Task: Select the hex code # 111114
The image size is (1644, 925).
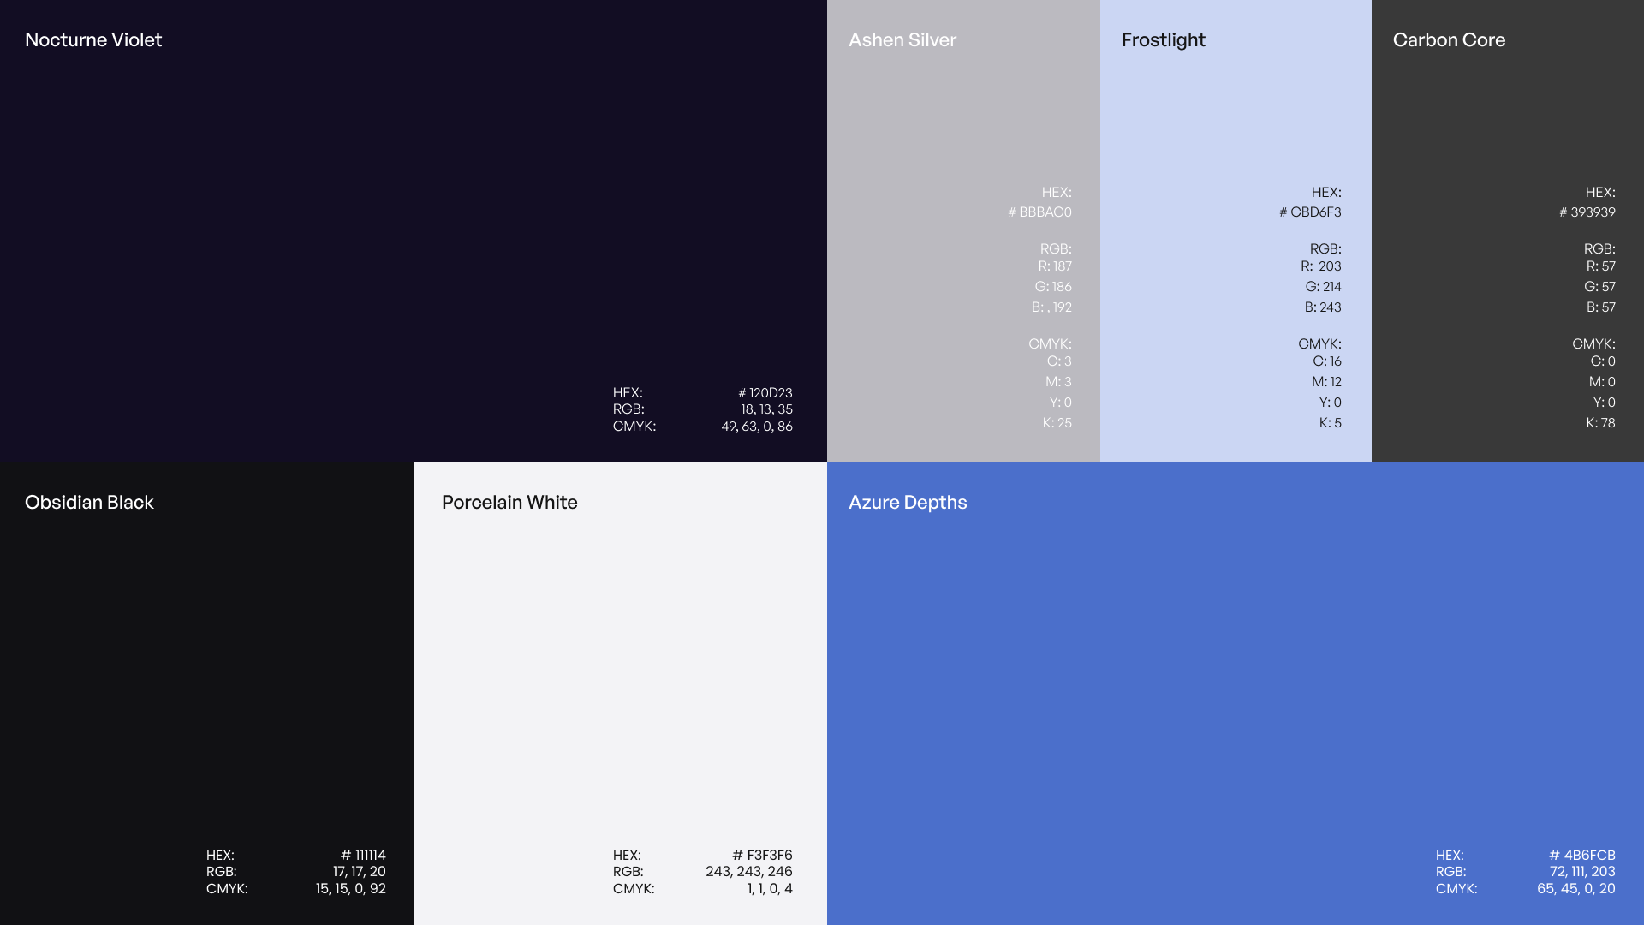Action: [363, 856]
